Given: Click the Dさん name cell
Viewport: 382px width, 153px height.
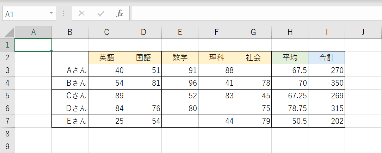Looking at the screenshot, I should click(70, 109).
